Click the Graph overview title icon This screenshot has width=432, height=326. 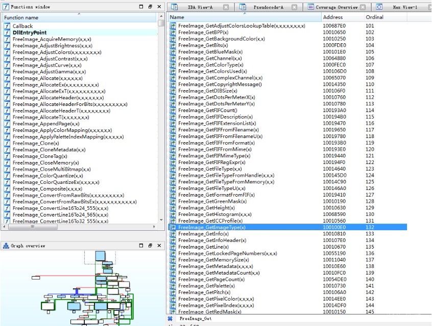pos(6,246)
